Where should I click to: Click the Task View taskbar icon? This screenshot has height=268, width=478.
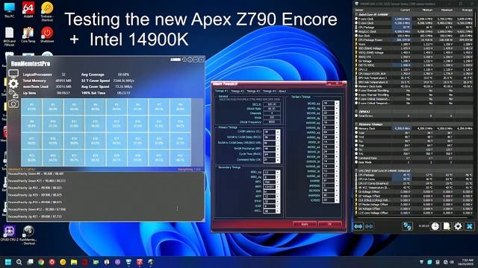tap(30, 262)
